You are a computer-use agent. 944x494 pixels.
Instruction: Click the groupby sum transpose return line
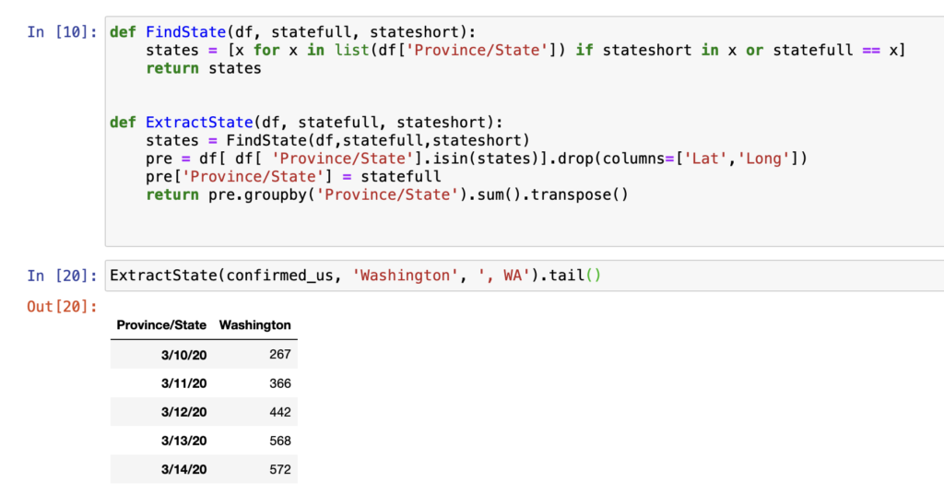[386, 194]
